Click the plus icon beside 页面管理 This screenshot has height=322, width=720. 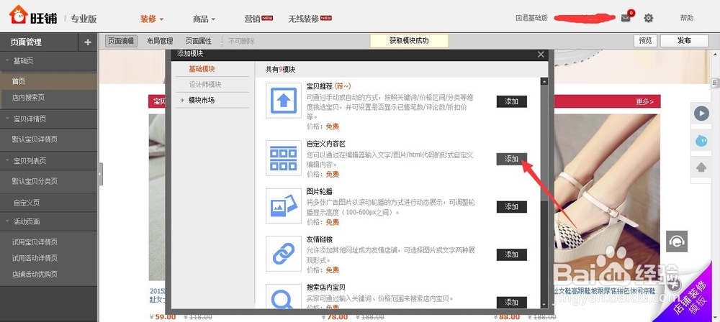click(88, 42)
